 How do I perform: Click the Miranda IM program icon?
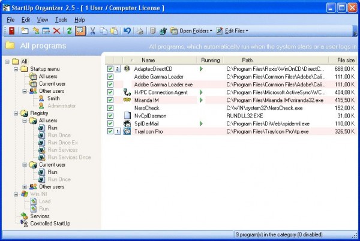127,100
